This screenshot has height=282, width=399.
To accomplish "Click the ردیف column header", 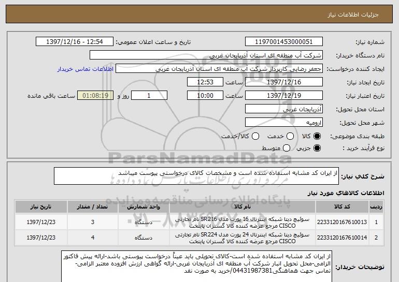I will [376, 207].
